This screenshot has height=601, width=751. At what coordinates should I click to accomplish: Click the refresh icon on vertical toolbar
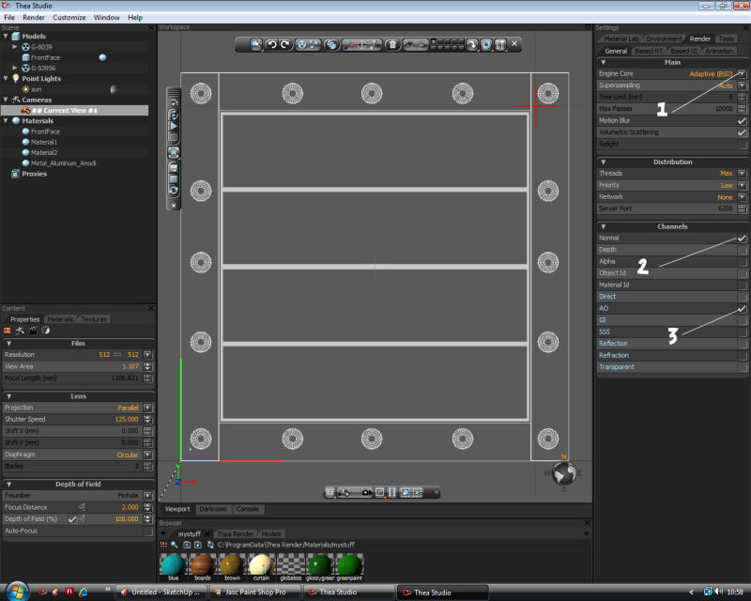[174, 190]
